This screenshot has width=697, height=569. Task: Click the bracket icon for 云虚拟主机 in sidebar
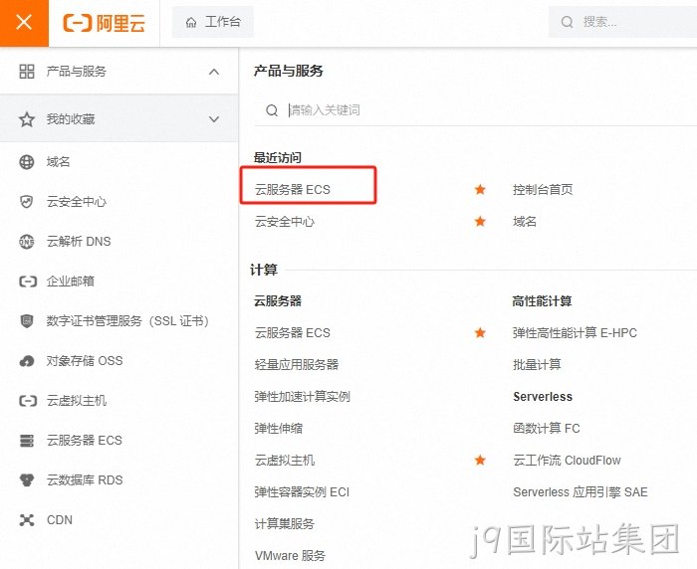pos(27,401)
